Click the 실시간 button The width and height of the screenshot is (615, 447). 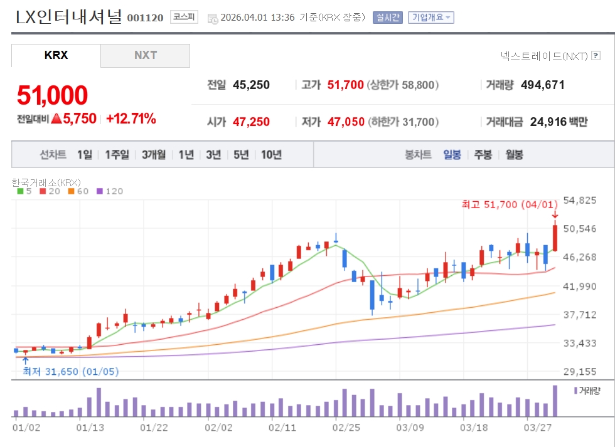pyautogui.click(x=388, y=17)
